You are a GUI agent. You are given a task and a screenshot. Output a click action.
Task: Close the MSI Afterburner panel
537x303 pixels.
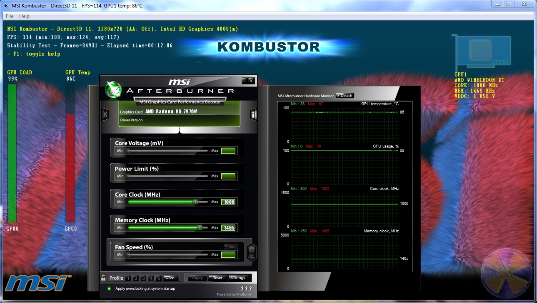coord(251,81)
